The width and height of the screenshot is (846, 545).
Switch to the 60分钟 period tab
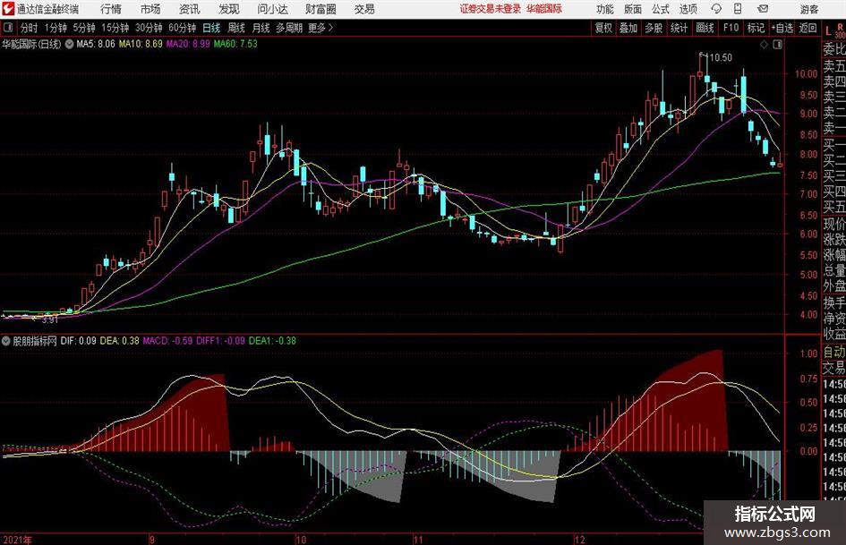pos(182,28)
